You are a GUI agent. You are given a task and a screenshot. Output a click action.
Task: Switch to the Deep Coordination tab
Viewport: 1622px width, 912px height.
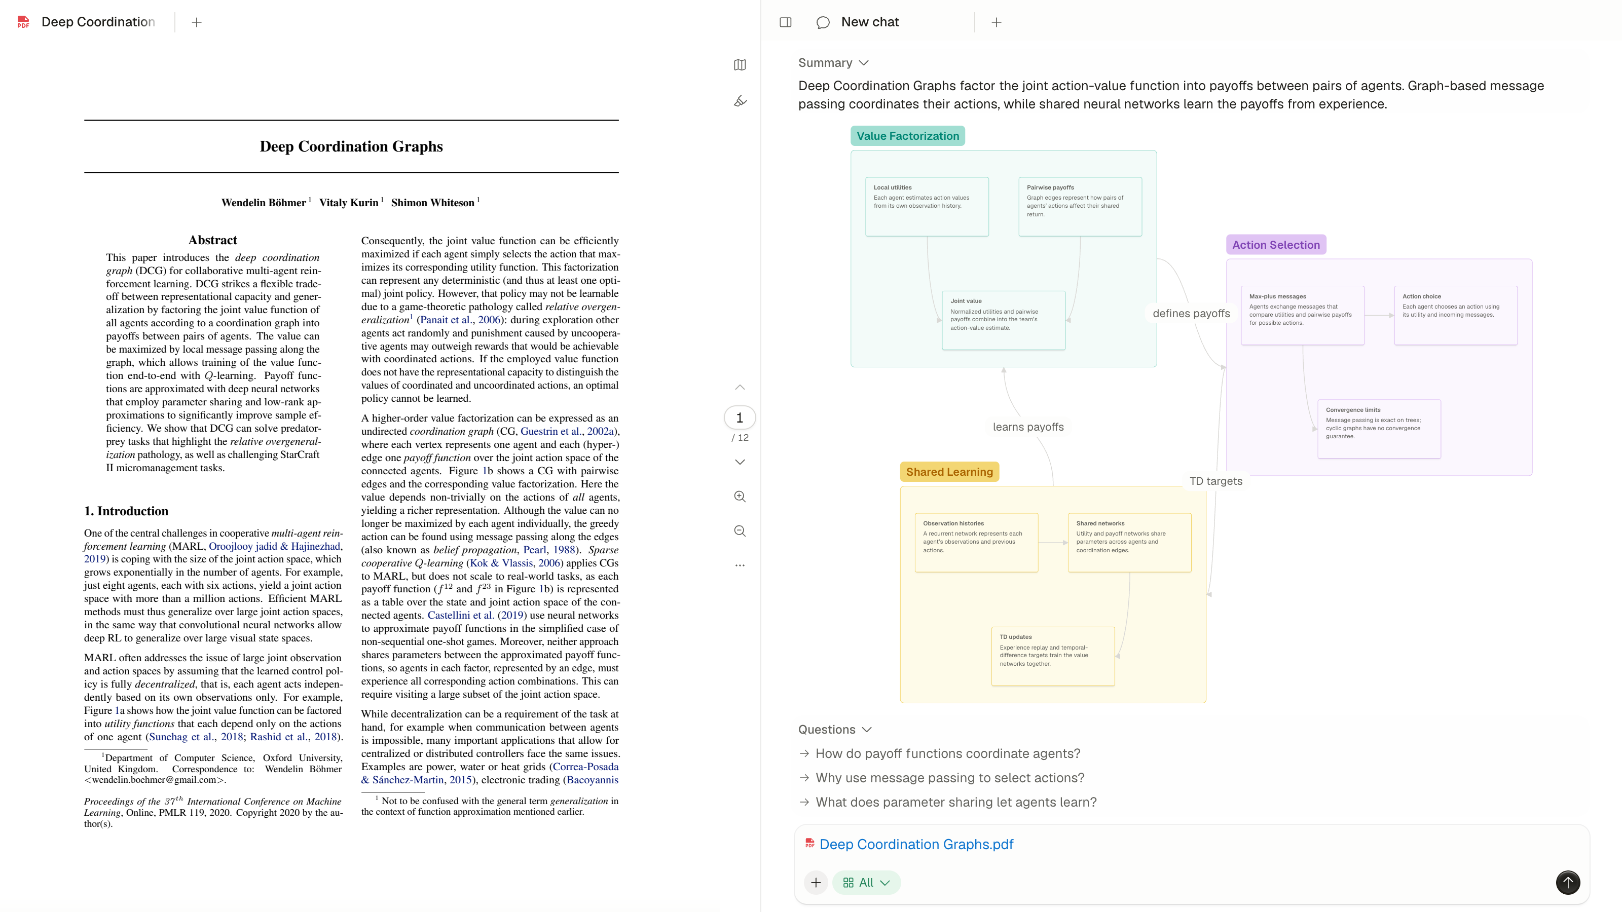point(98,22)
